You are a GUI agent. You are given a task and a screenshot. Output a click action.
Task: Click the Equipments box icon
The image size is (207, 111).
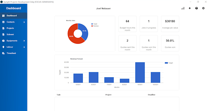coord(3,41)
